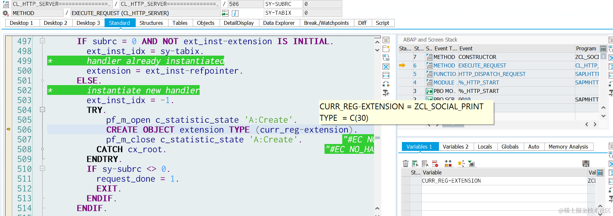Image resolution: width=613 pixels, height=216 pixels.
Task: Open the DetailDisplay tab
Action: [239, 23]
